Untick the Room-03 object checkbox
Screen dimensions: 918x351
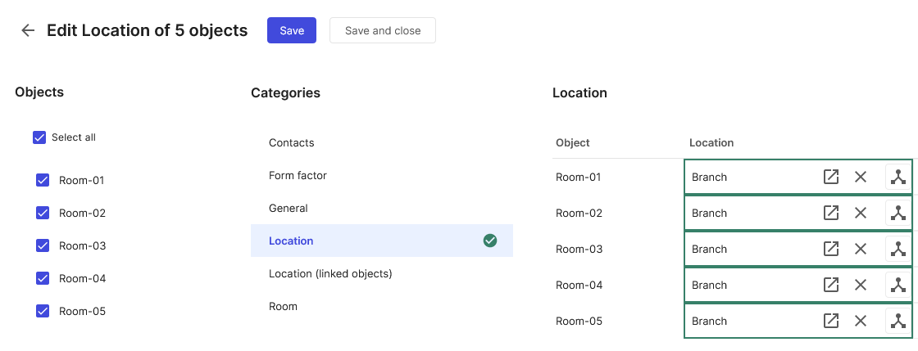coord(42,245)
